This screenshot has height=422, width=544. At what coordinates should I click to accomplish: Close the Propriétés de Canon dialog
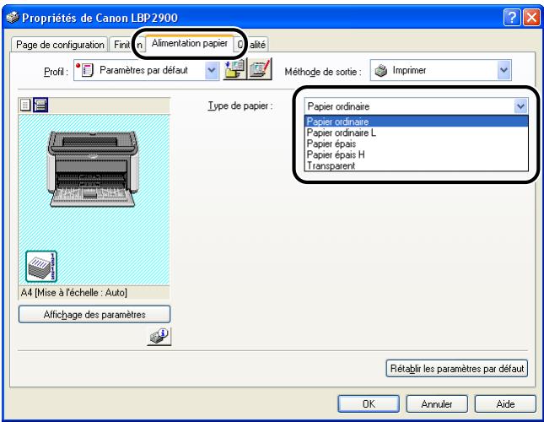tap(531, 18)
